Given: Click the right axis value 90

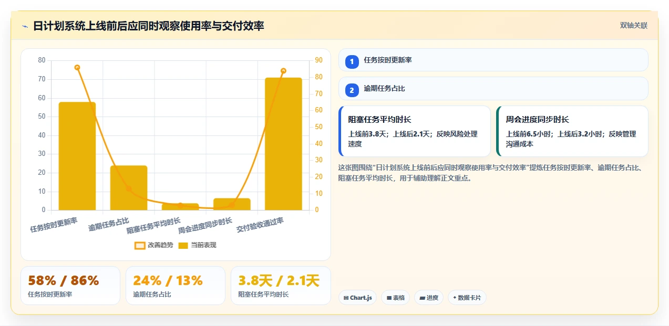Looking at the screenshot, I should pyautogui.click(x=319, y=60).
